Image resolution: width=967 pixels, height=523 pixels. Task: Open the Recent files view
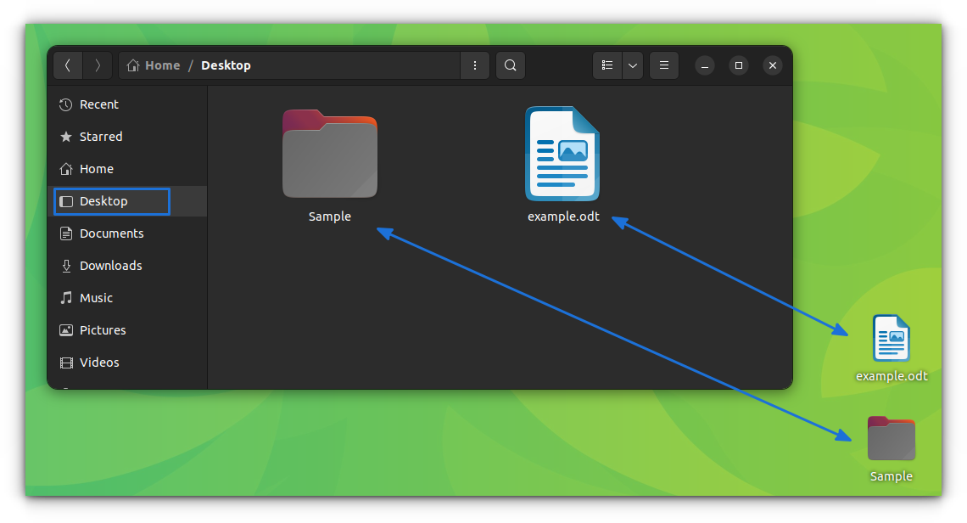click(x=98, y=104)
